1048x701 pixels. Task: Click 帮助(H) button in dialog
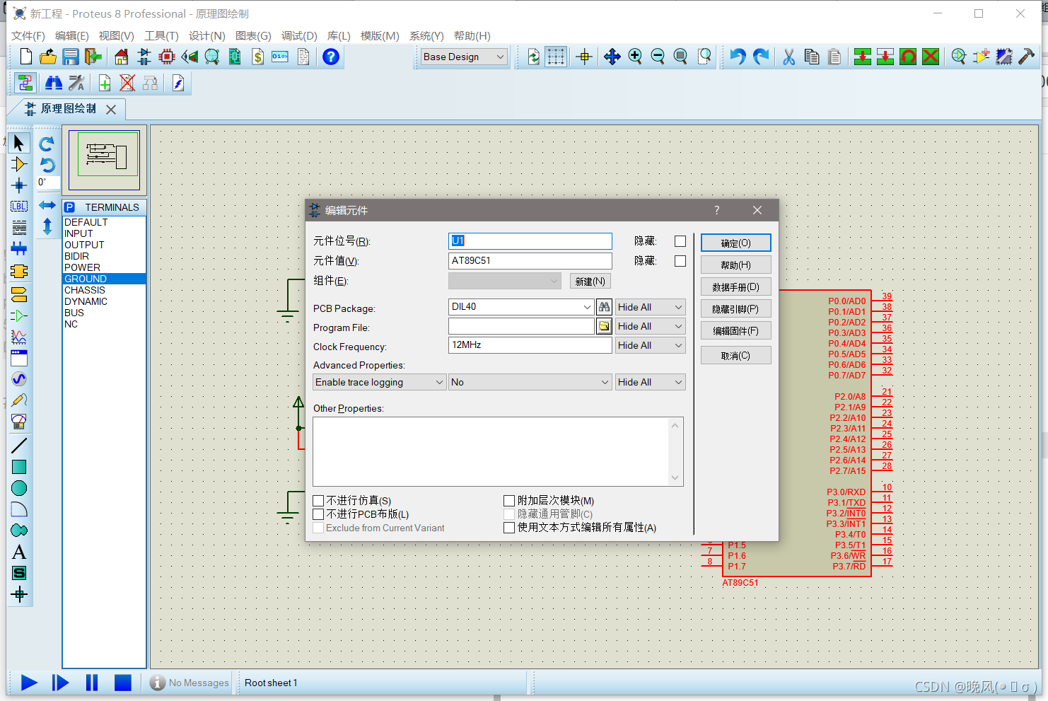tap(736, 265)
